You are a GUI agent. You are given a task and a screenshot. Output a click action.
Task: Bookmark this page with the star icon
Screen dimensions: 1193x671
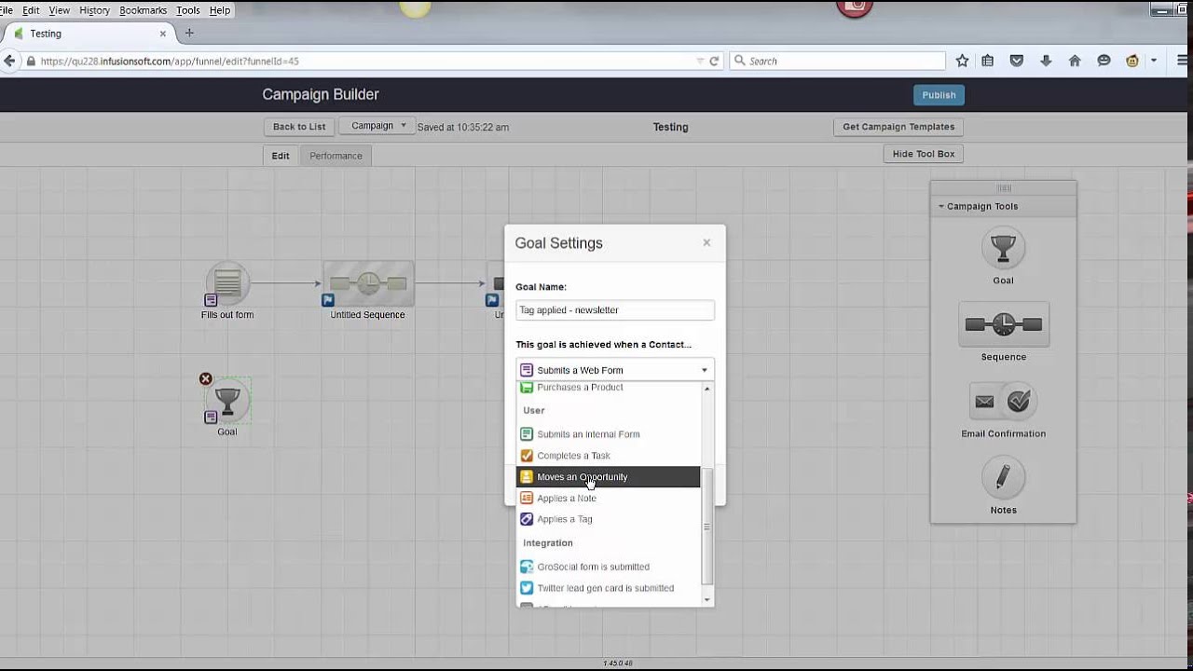coord(962,61)
